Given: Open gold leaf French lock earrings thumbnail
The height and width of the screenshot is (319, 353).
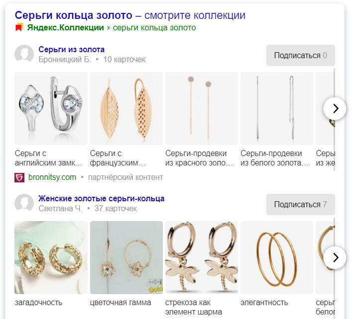Looking at the screenshot, I should click(126, 108).
